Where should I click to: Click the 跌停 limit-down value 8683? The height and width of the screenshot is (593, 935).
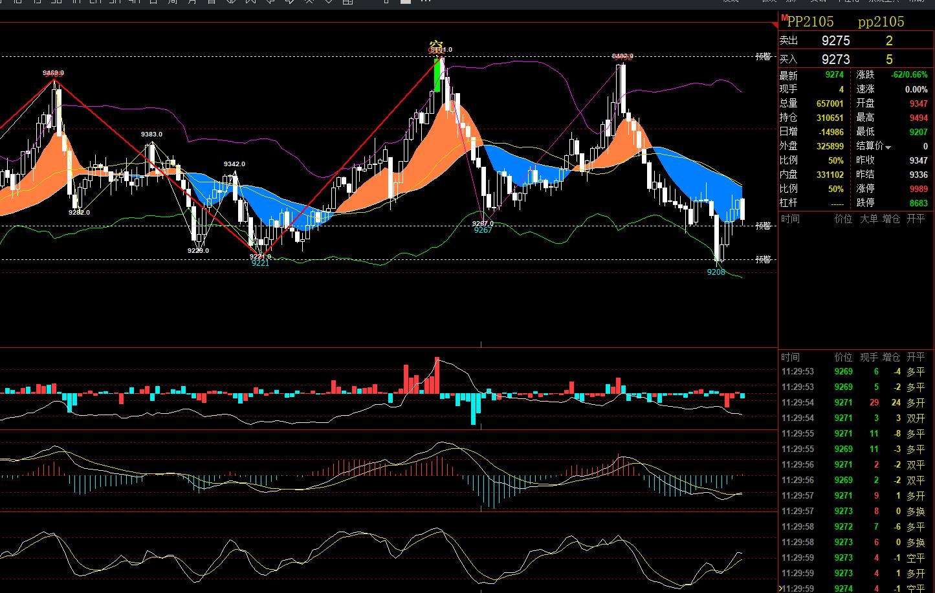point(918,203)
